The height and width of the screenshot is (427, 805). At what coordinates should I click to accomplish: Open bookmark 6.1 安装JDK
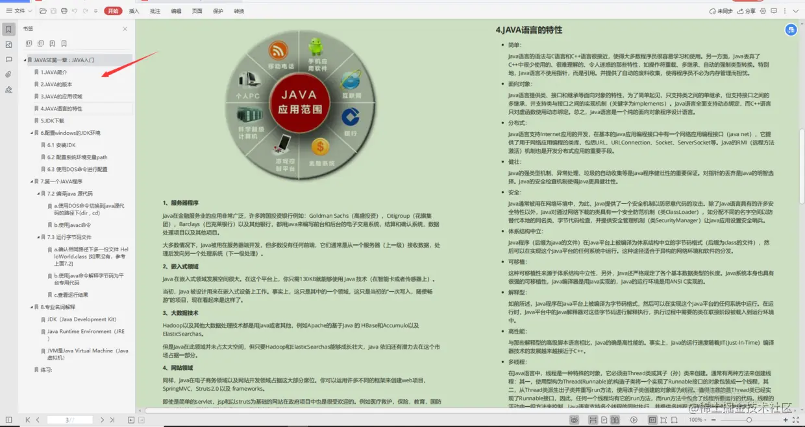coord(62,145)
